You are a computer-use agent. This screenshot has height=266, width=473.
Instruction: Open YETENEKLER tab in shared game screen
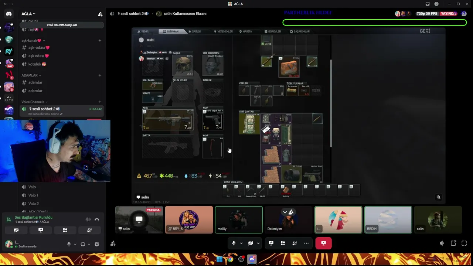tap(223, 31)
